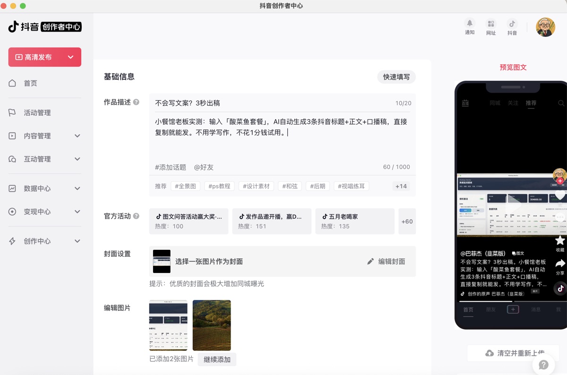Switch to 同城 tab in preview
567x375 pixels.
[x=495, y=103]
